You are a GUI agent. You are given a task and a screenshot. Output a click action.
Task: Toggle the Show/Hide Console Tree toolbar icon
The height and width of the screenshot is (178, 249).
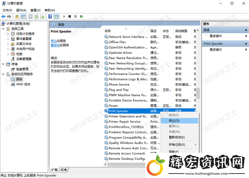pyautogui.click(x=23, y=17)
